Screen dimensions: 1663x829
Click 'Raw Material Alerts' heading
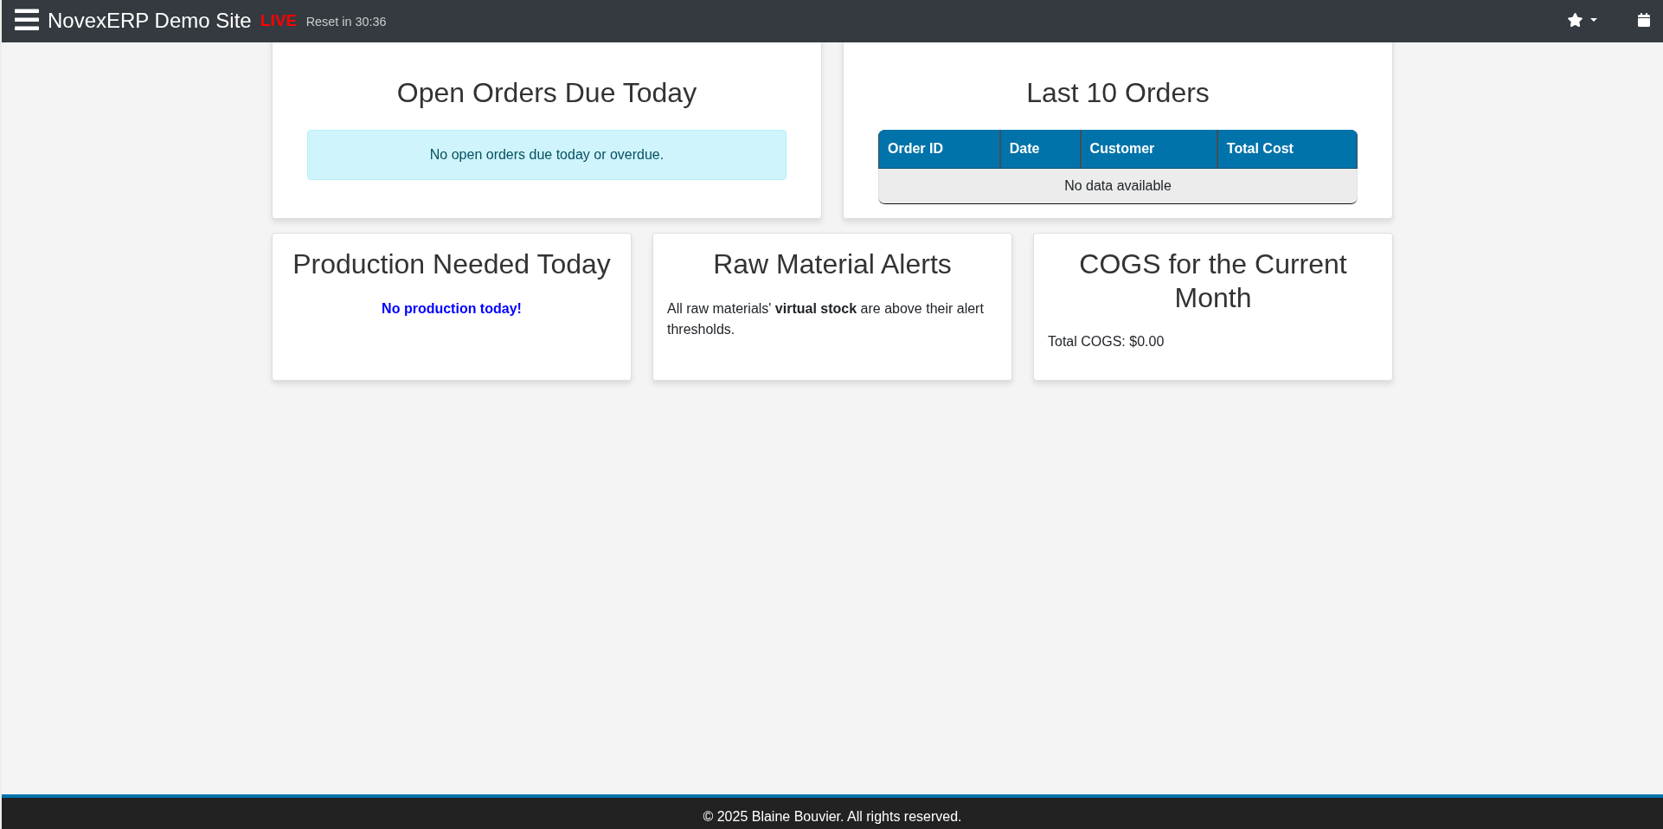(832, 264)
